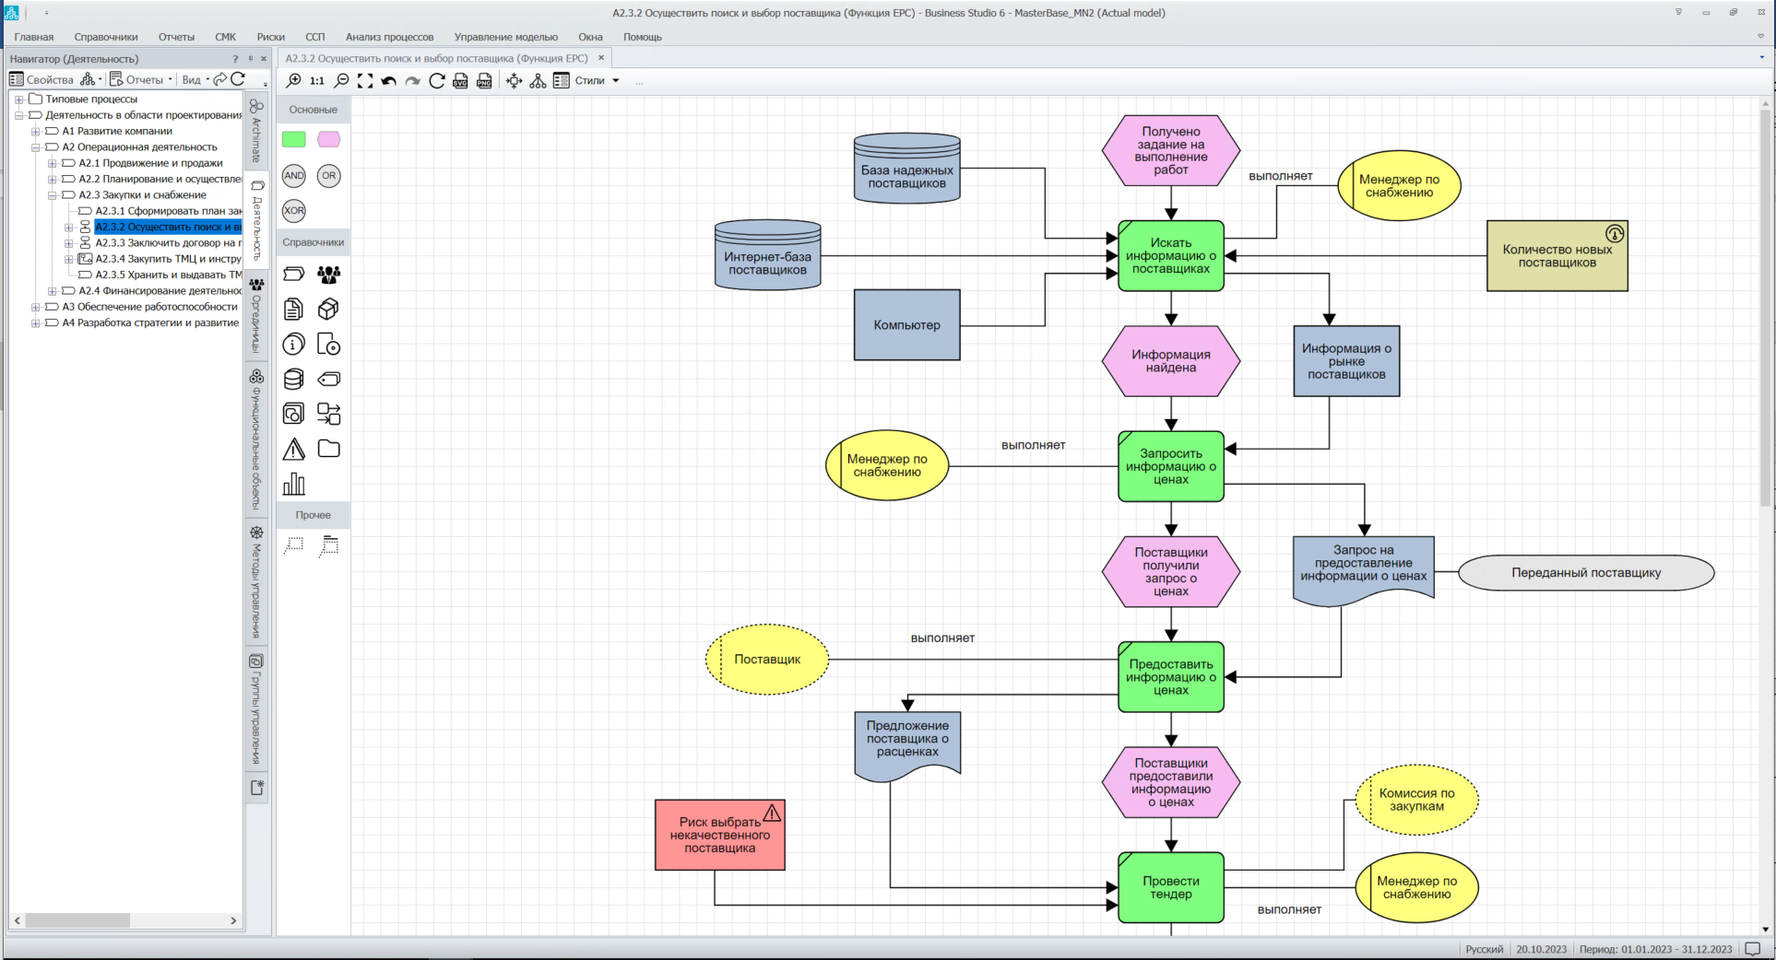Click the Отчеты button in Навигатор toolbar
Image resolution: width=1776 pixels, height=960 pixels.
136,80
